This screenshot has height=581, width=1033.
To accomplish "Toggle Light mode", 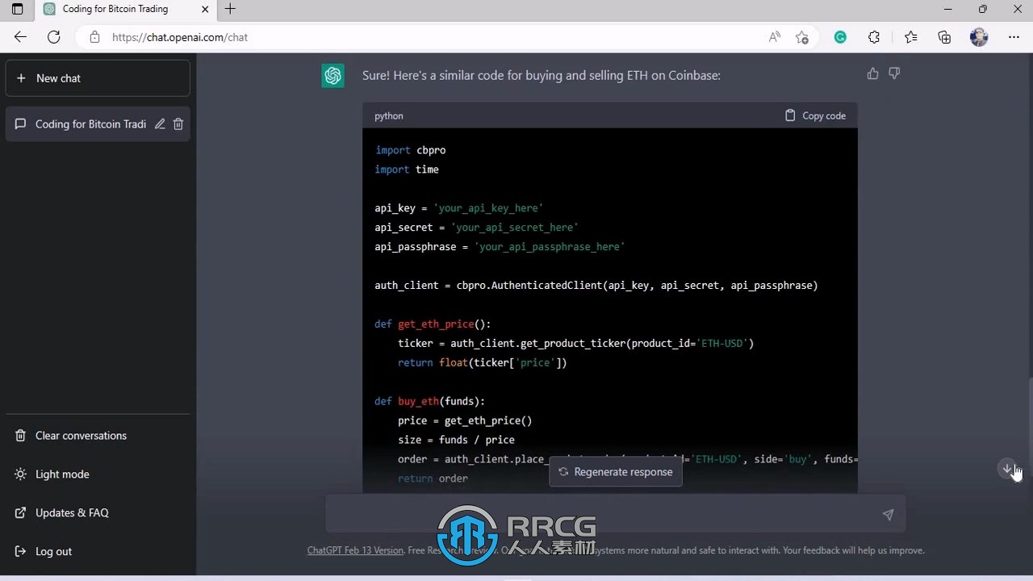I will pos(98,474).
